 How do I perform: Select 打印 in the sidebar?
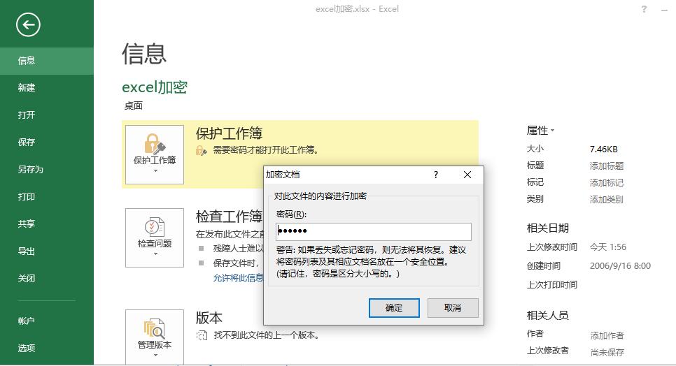point(47,196)
